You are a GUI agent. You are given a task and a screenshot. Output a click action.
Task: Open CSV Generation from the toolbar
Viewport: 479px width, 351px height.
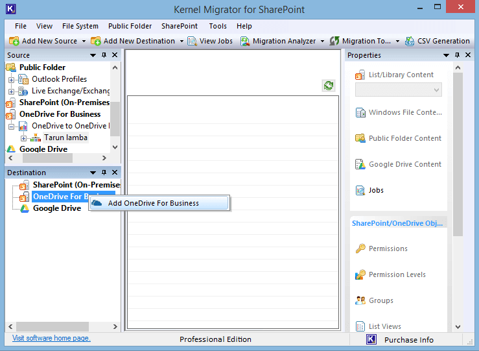coord(437,41)
